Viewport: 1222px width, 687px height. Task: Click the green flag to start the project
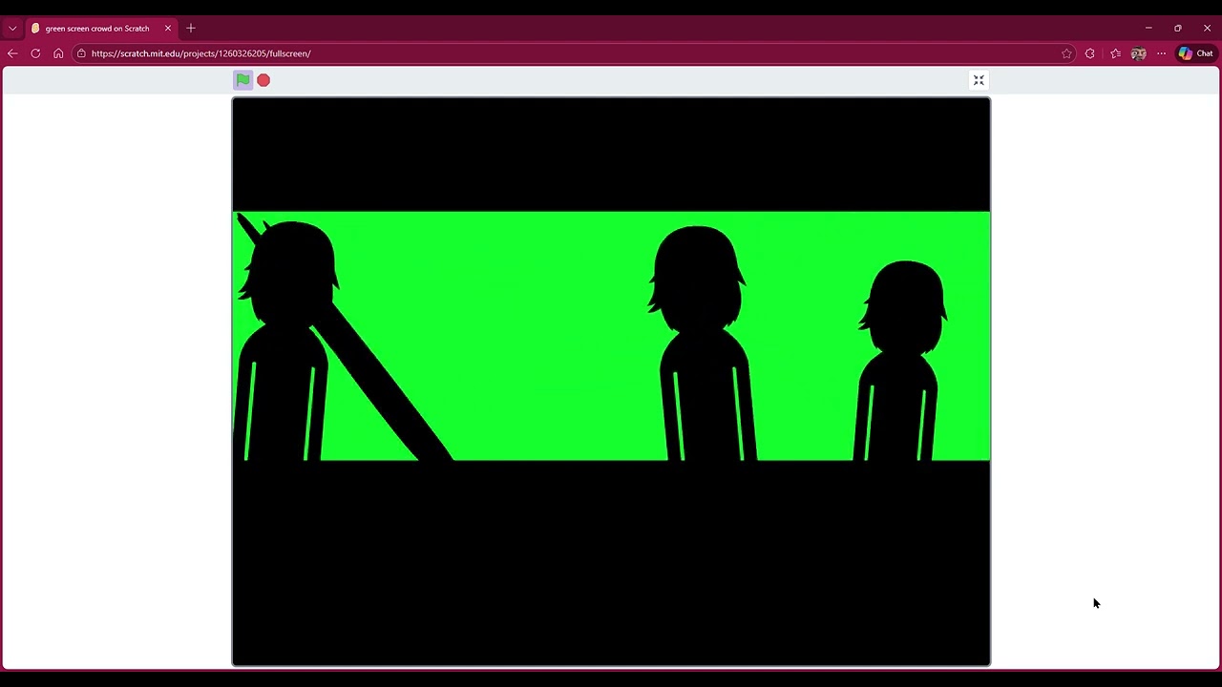coord(243,80)
